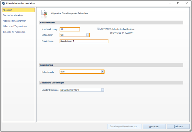The height and width of the screenshot is (132, 192).
Task: Click into the Bezeichnung text field
Action: point(84,41)
